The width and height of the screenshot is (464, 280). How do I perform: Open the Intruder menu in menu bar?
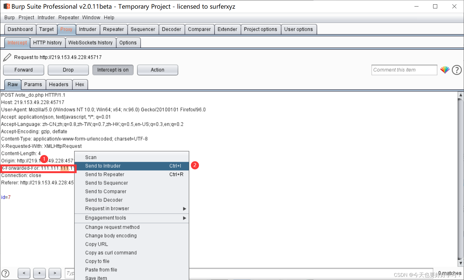[x=46, y=18]
